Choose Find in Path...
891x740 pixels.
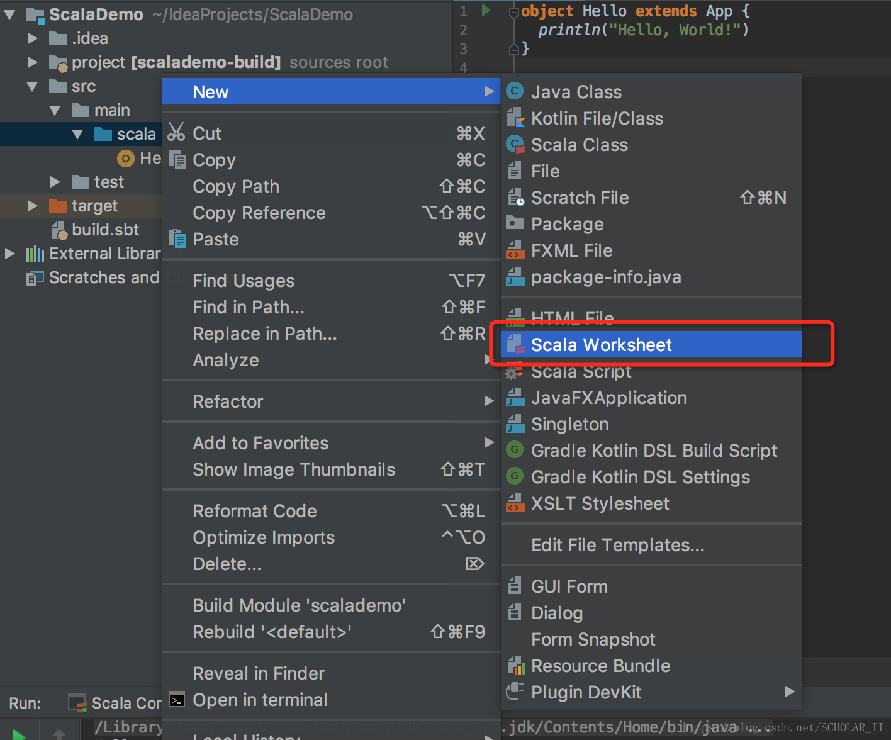click(331, 307)
